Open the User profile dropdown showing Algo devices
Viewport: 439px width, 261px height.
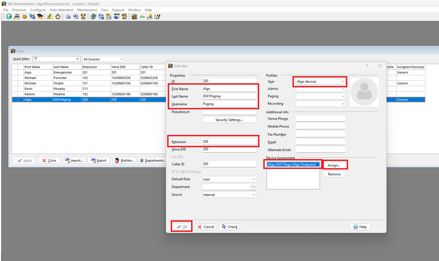pyautogui.click(x=321, y=82)
